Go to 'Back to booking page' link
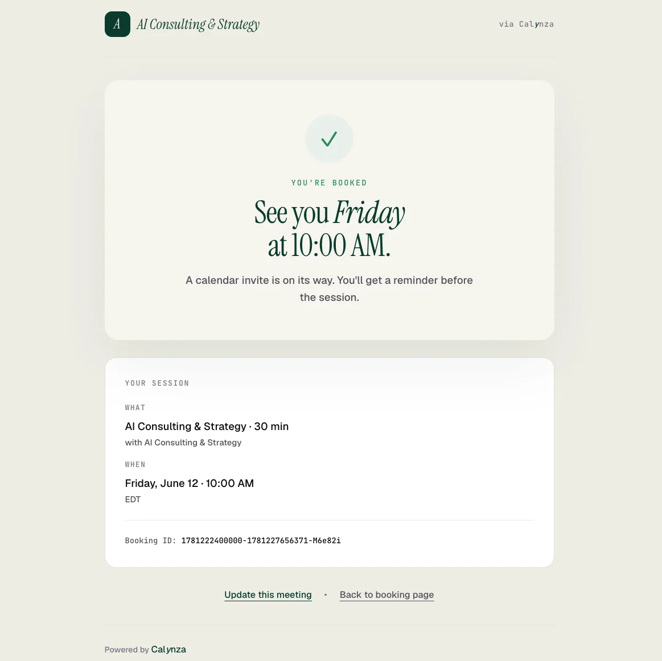 pos(386,595)
